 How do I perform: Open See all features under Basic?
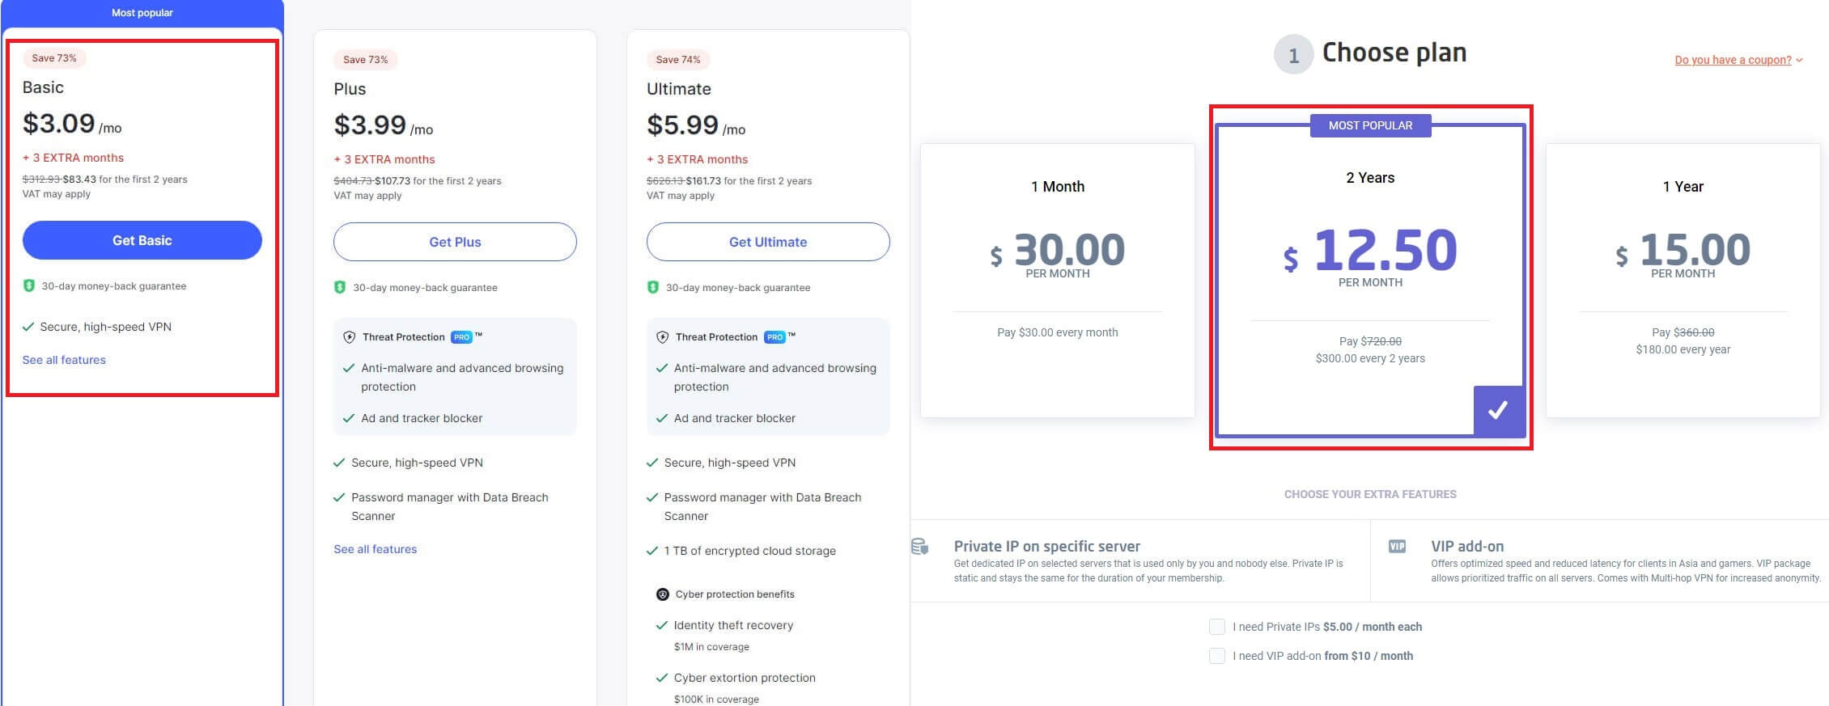click(64, 360)
